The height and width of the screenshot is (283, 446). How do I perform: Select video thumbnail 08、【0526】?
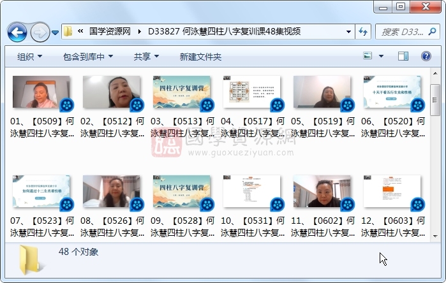[113, 192]
